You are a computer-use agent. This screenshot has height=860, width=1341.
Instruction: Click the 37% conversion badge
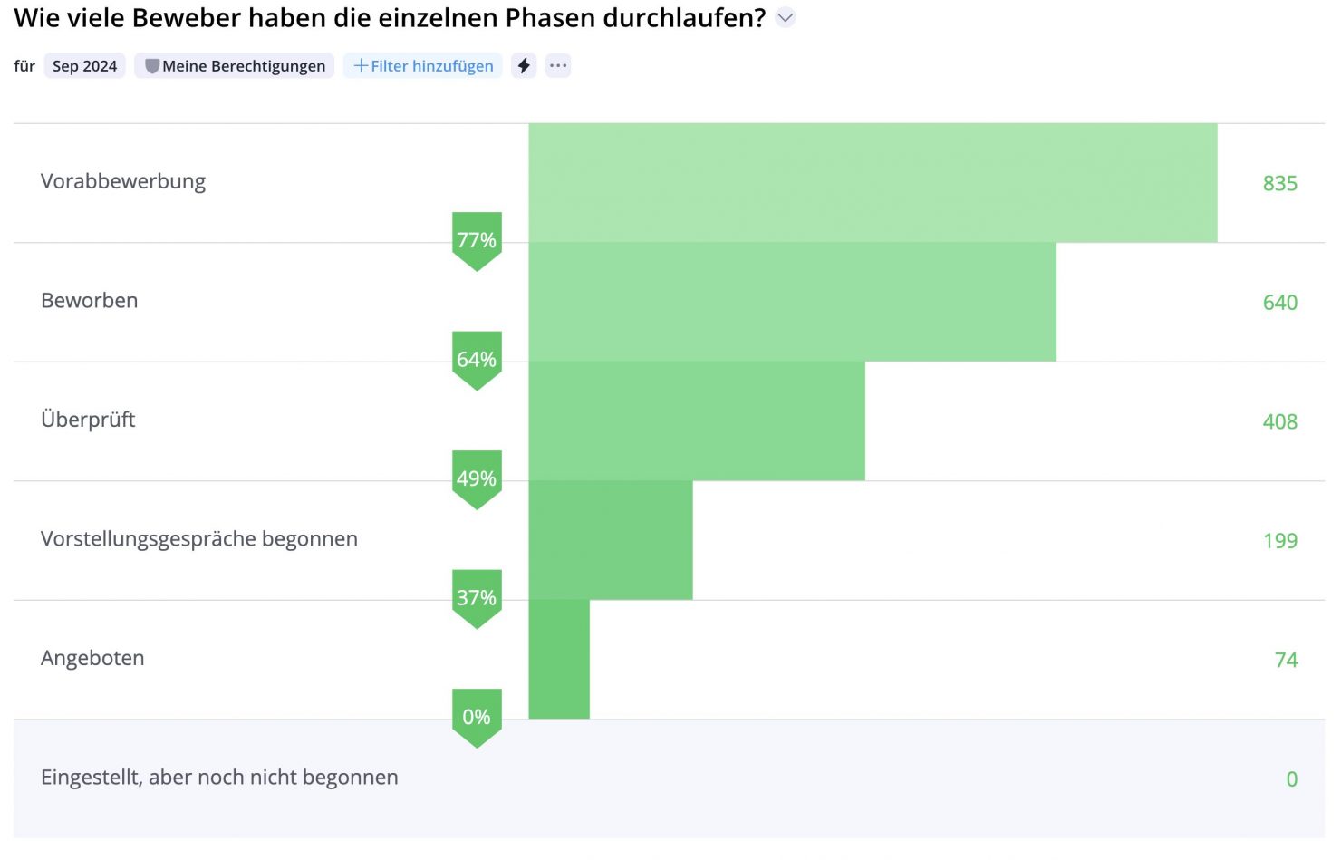click(477, 598)
